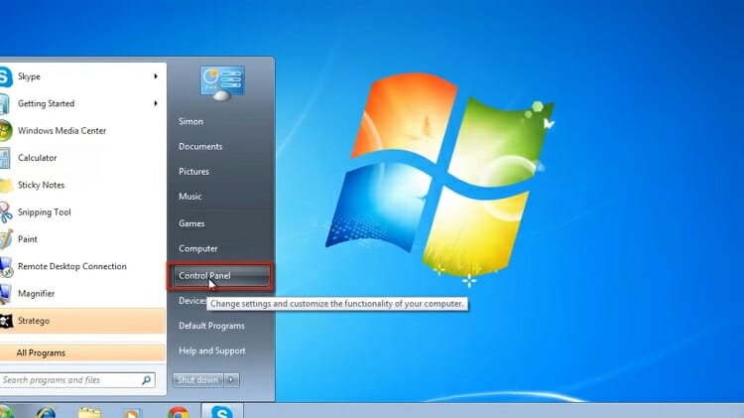Open Computer from Start menu

click(197, 249)
